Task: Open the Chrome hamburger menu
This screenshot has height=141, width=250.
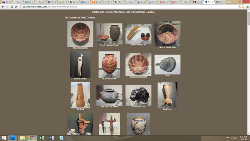Action: pos(247,6)
